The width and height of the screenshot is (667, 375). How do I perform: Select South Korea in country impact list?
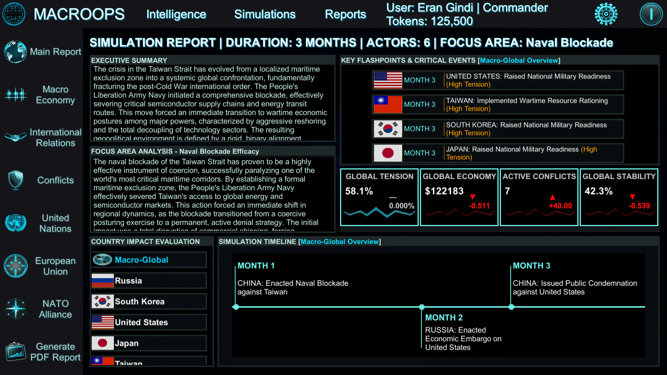(x=149, y=301)
